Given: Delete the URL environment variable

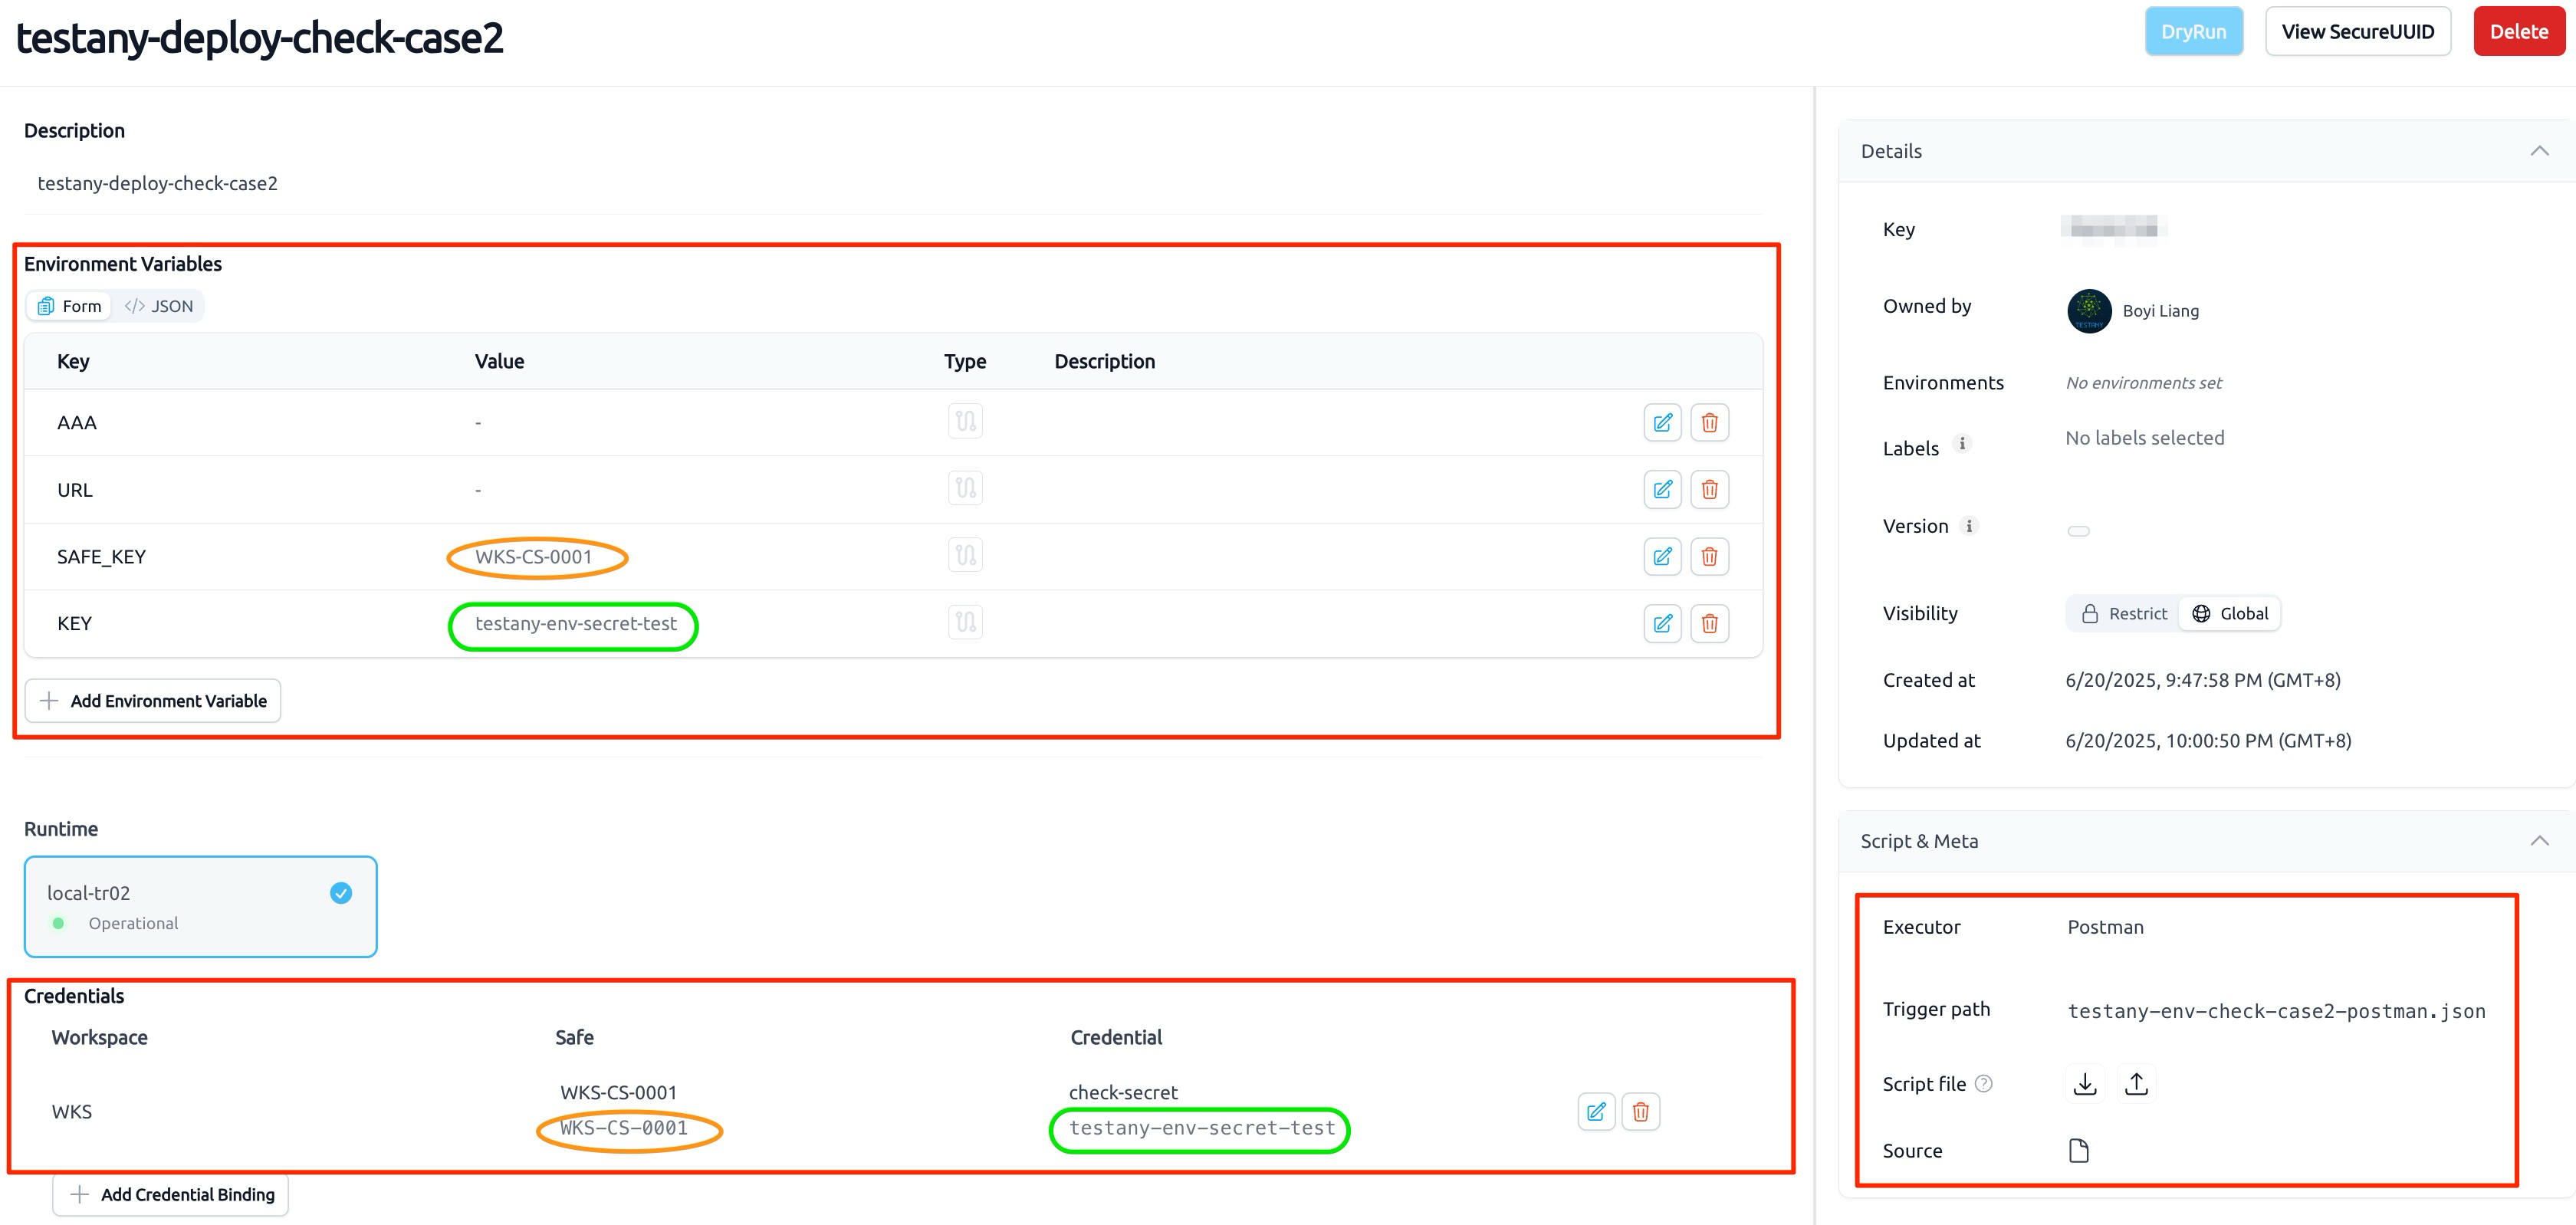Looking at the screenshot, I should point(1709,490).
